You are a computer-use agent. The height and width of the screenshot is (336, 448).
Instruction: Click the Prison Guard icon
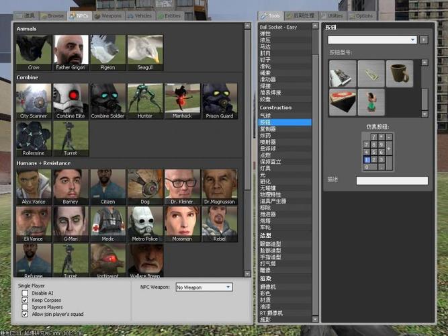click(x=220, y=101)
